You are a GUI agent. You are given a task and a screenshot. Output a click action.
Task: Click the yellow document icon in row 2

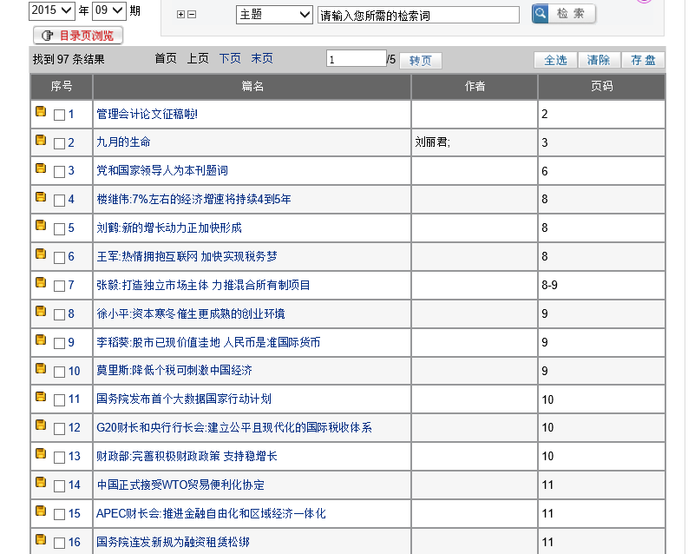pyautogui.click(x=41, y=140)
